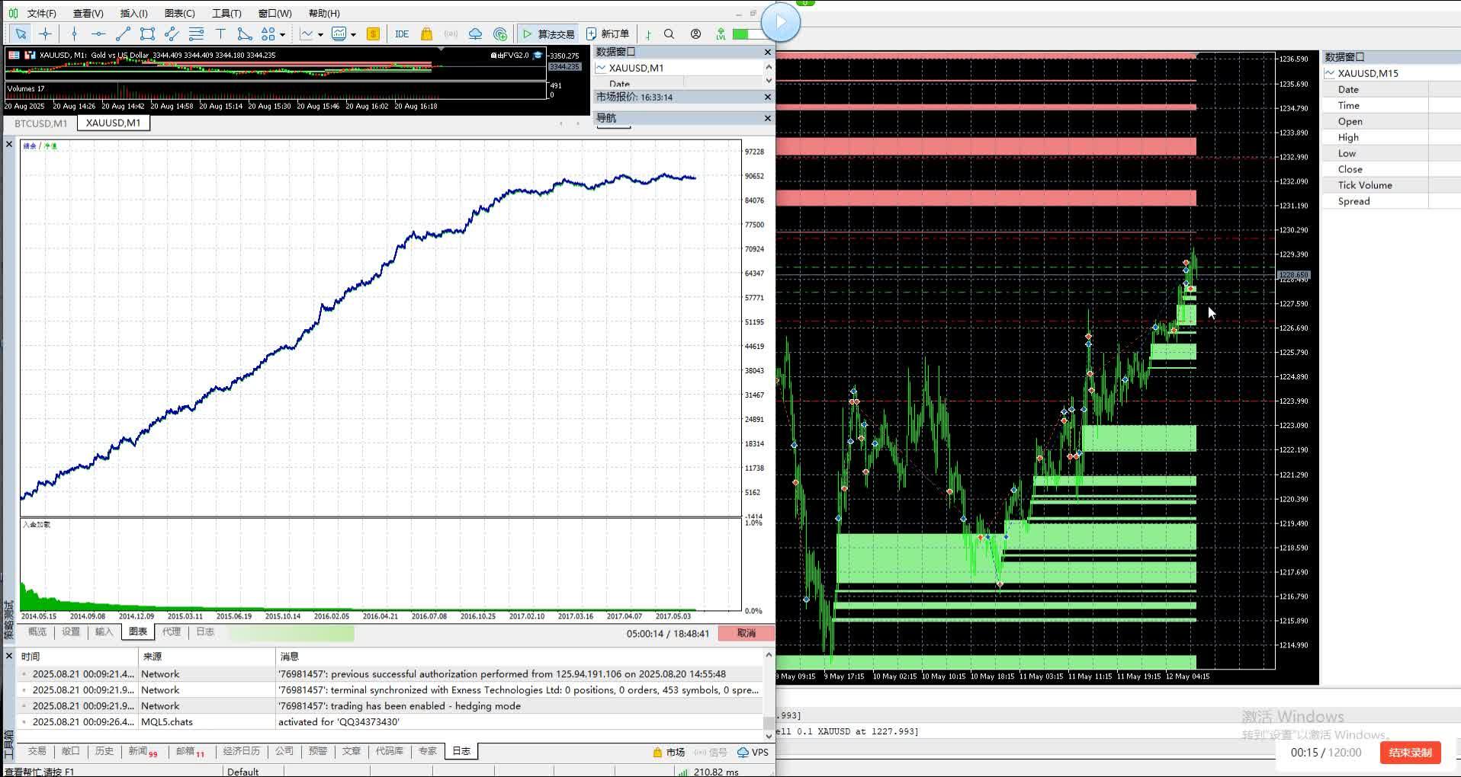Viewport: 1461px width, 777px height.
Task: Click the 来源 column header in log
Action: [x=206, y=656]
